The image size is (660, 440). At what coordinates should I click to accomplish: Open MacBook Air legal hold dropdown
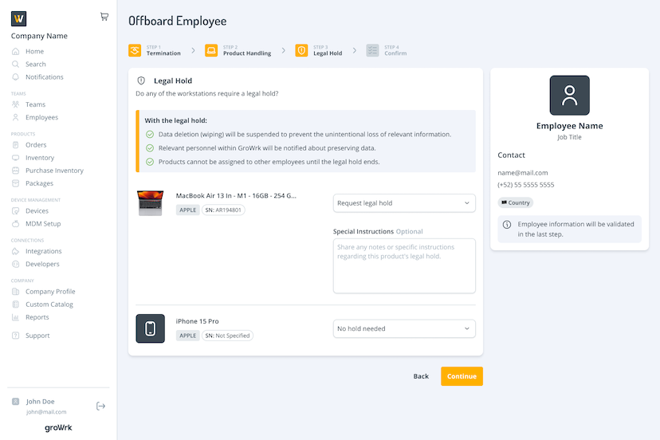(x=403, y=203)
